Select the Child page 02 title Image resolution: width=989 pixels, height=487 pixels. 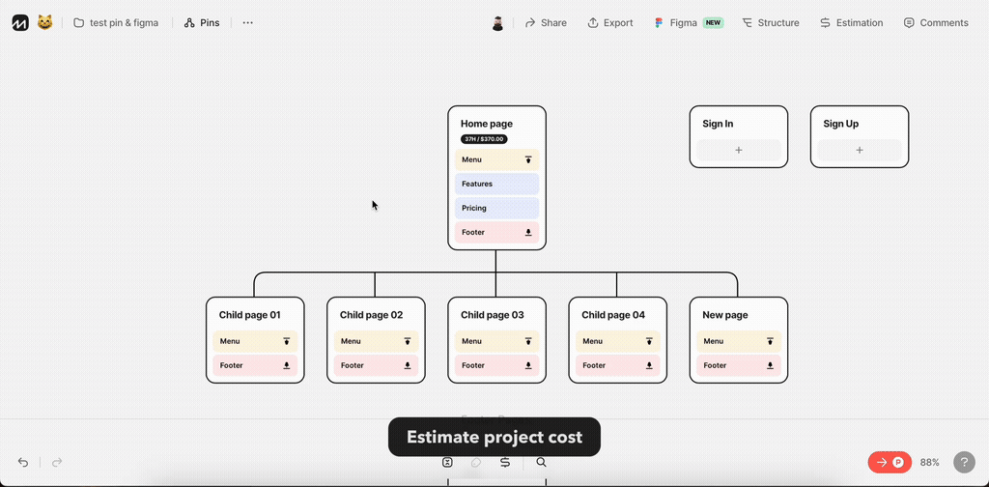click(x=371, y=315)
